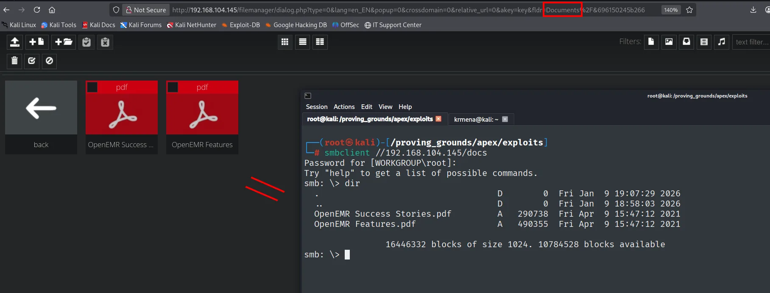Screen dimensions: 770x293
Task: Open the browser home page
Action: [52, 10]
